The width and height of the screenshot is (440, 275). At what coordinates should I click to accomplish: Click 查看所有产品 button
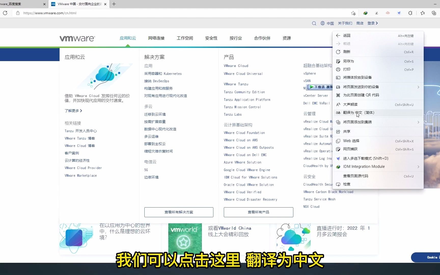(258, 212)
